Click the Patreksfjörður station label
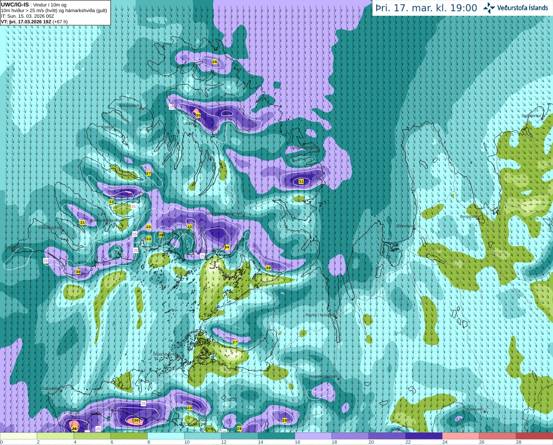 click(50, 227)
